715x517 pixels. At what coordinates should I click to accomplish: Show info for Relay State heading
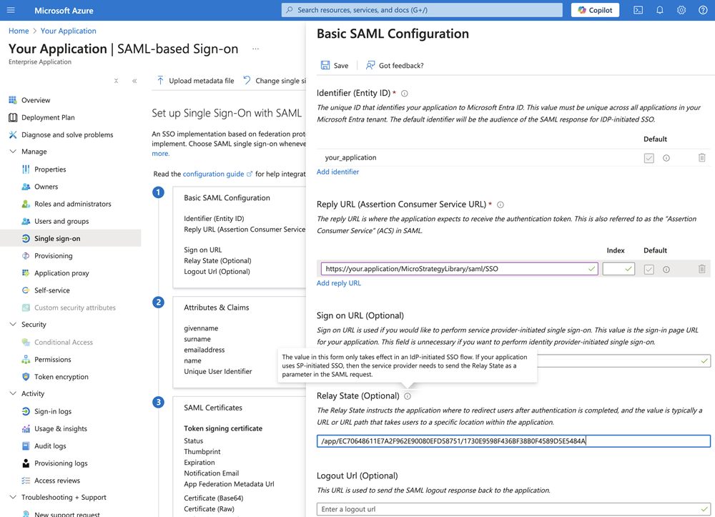(x=408, y=396)
